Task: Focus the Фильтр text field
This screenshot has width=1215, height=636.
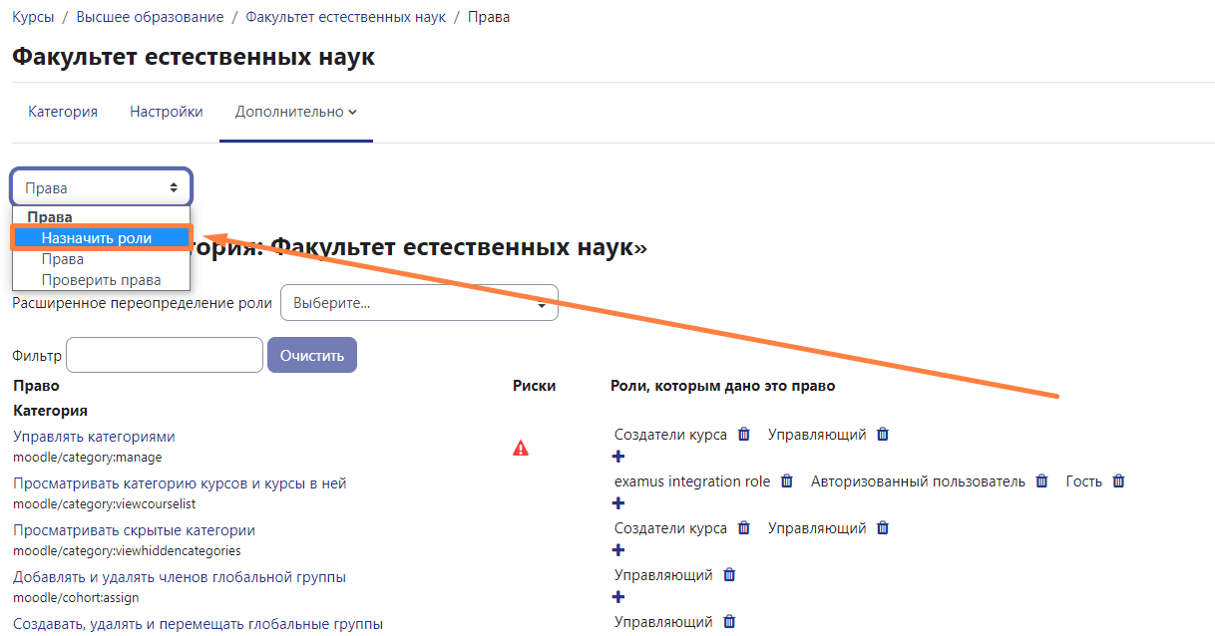Action: coord(165,355)
